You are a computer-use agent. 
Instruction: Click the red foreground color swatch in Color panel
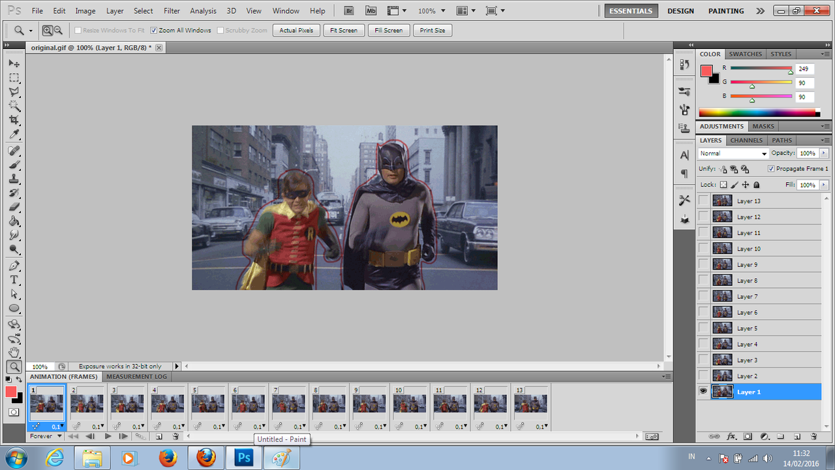point(706,70)
